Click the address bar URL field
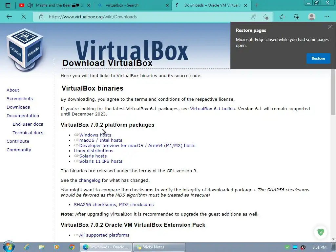Image resolution: width=336 pixels, height=252 pixels. 141,17
